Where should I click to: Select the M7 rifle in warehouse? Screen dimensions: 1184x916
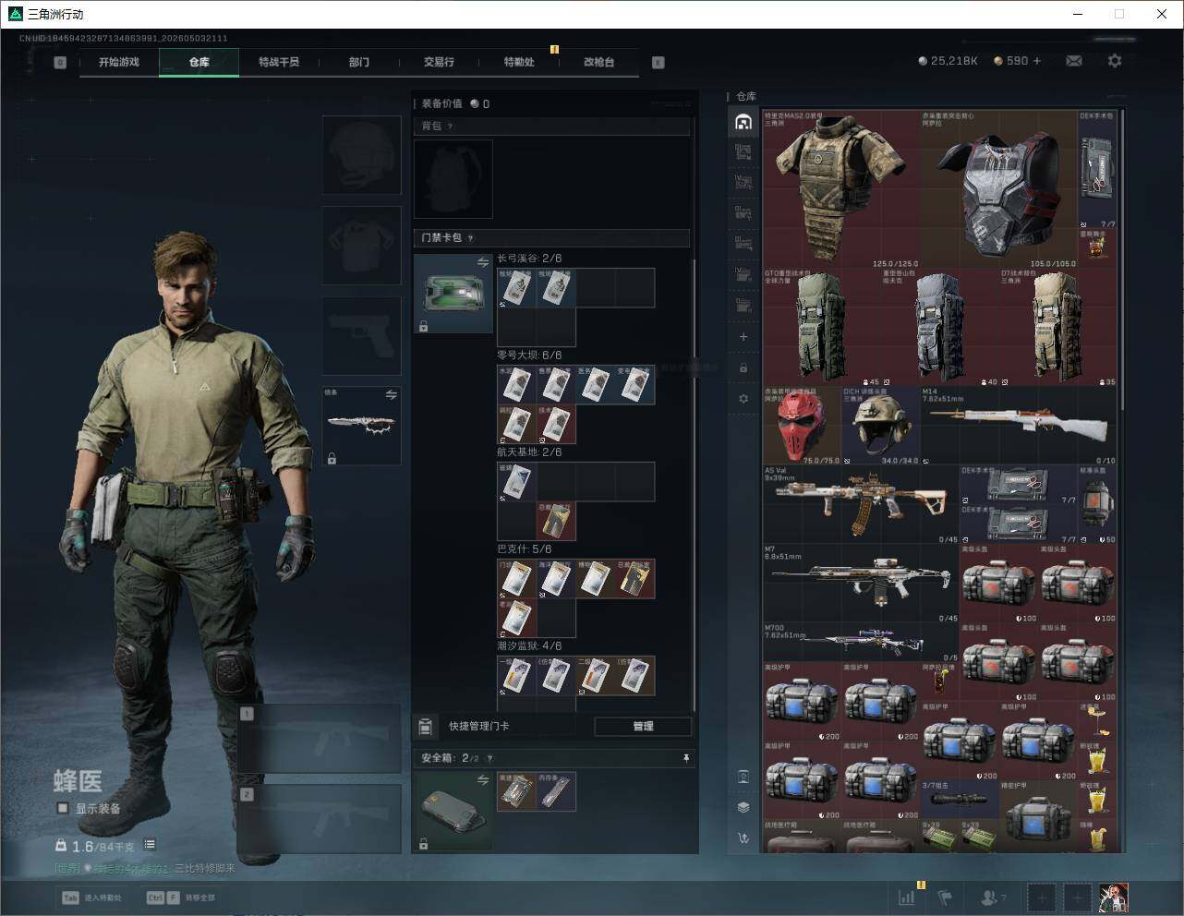tap(861, 583)
